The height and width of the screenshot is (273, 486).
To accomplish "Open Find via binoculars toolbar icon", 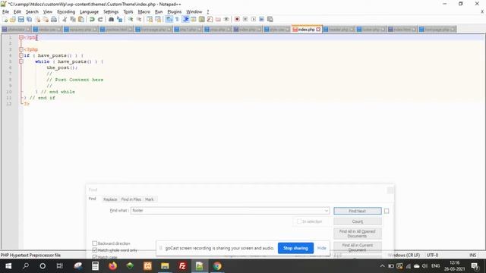I will tap(111, 20).
